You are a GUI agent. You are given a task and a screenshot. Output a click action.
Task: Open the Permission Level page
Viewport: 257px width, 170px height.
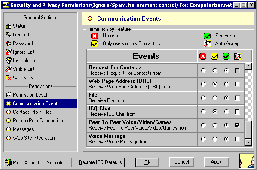click(41, 95)
